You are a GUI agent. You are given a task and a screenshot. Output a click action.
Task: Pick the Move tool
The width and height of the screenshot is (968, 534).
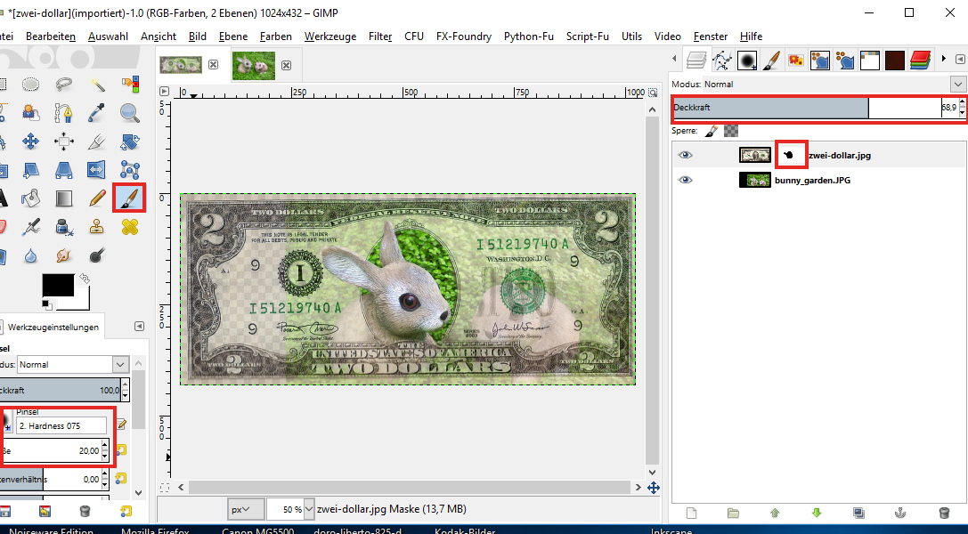coord(30,142)
